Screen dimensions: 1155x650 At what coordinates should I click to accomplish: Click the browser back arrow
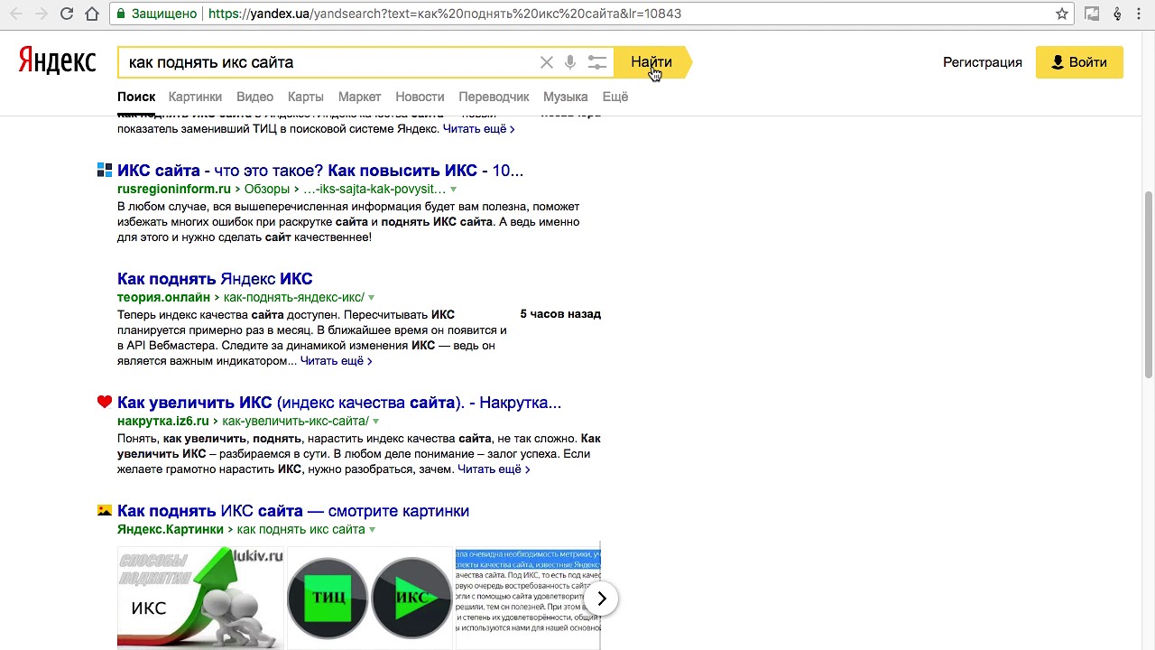(15, 14)
